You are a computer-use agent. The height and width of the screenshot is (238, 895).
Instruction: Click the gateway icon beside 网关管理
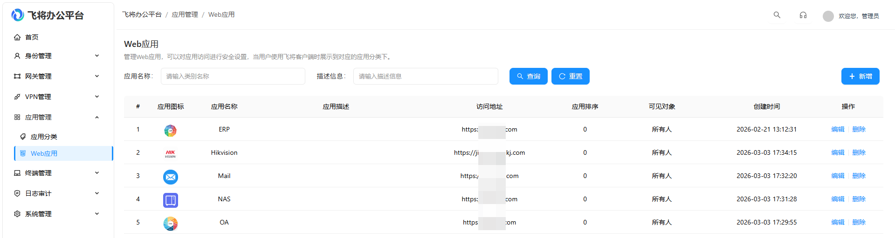[17, 76]
